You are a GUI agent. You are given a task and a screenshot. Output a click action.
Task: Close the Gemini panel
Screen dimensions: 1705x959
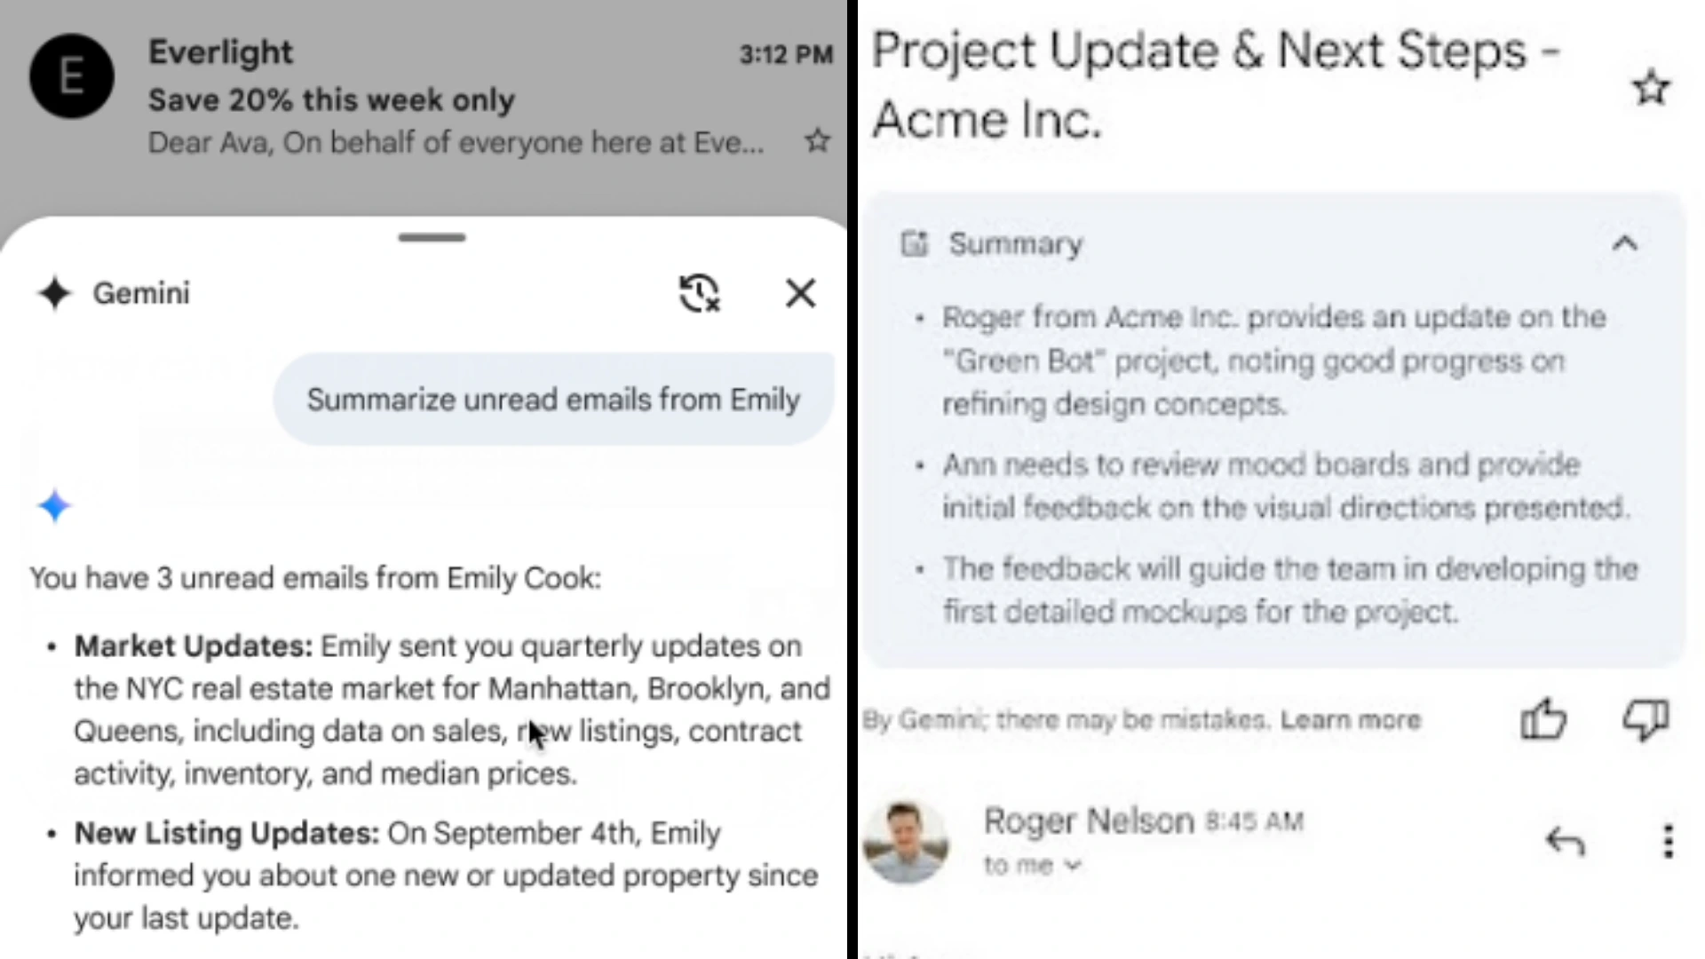tap(800, 293)
